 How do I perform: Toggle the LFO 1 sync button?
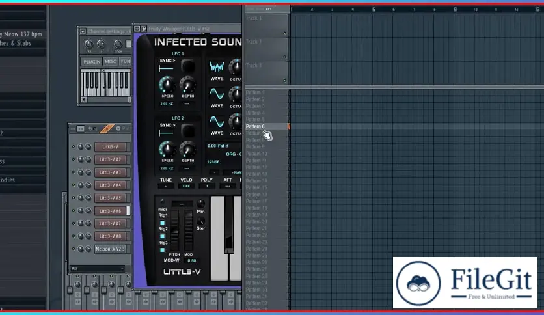(x=187, y=66)
